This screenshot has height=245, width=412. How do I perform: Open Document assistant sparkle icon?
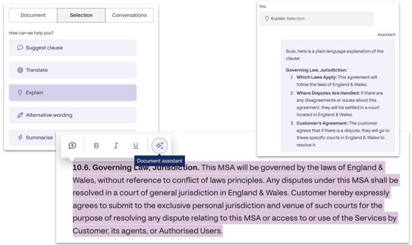click(x=159, y=146)
